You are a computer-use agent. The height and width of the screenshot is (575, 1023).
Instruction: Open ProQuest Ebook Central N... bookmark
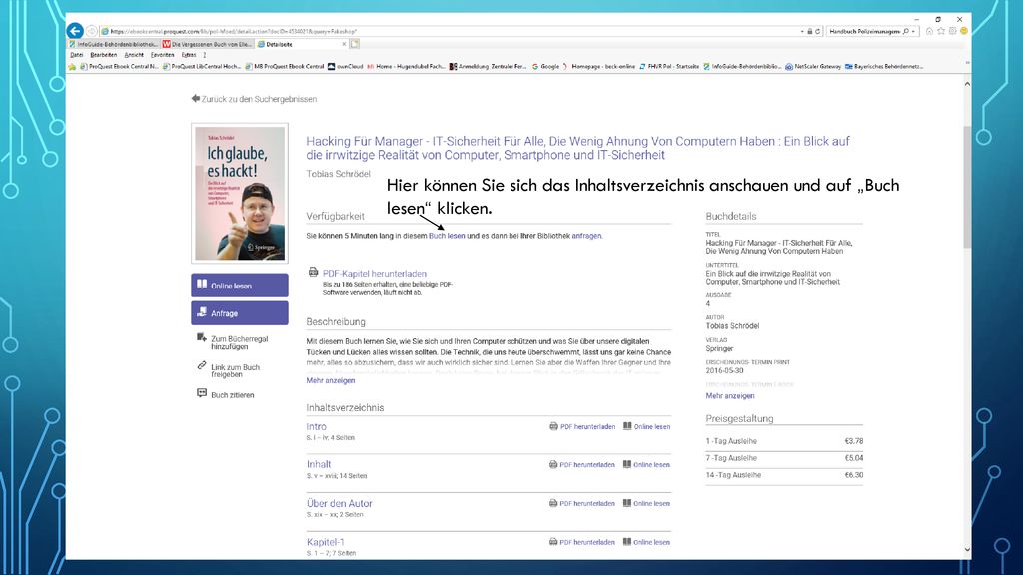point(119,67)
